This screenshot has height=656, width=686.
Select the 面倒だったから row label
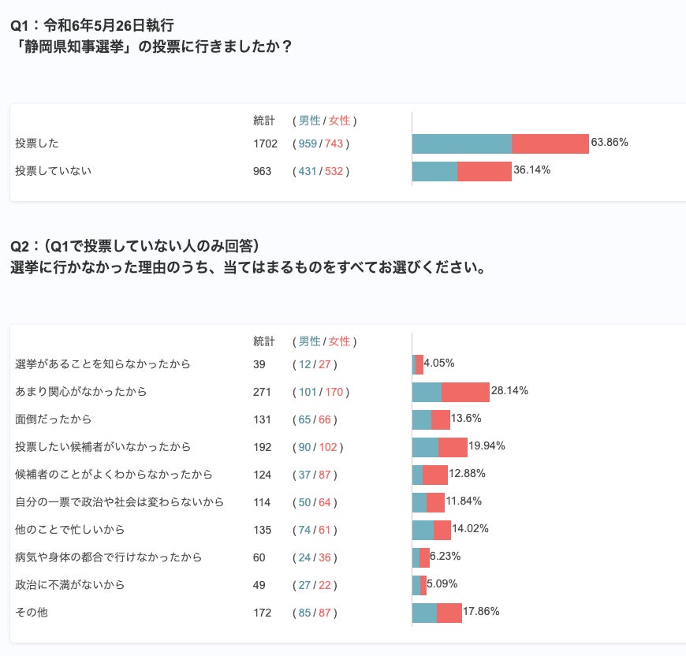pyautogui.click(x=54, y=419)
